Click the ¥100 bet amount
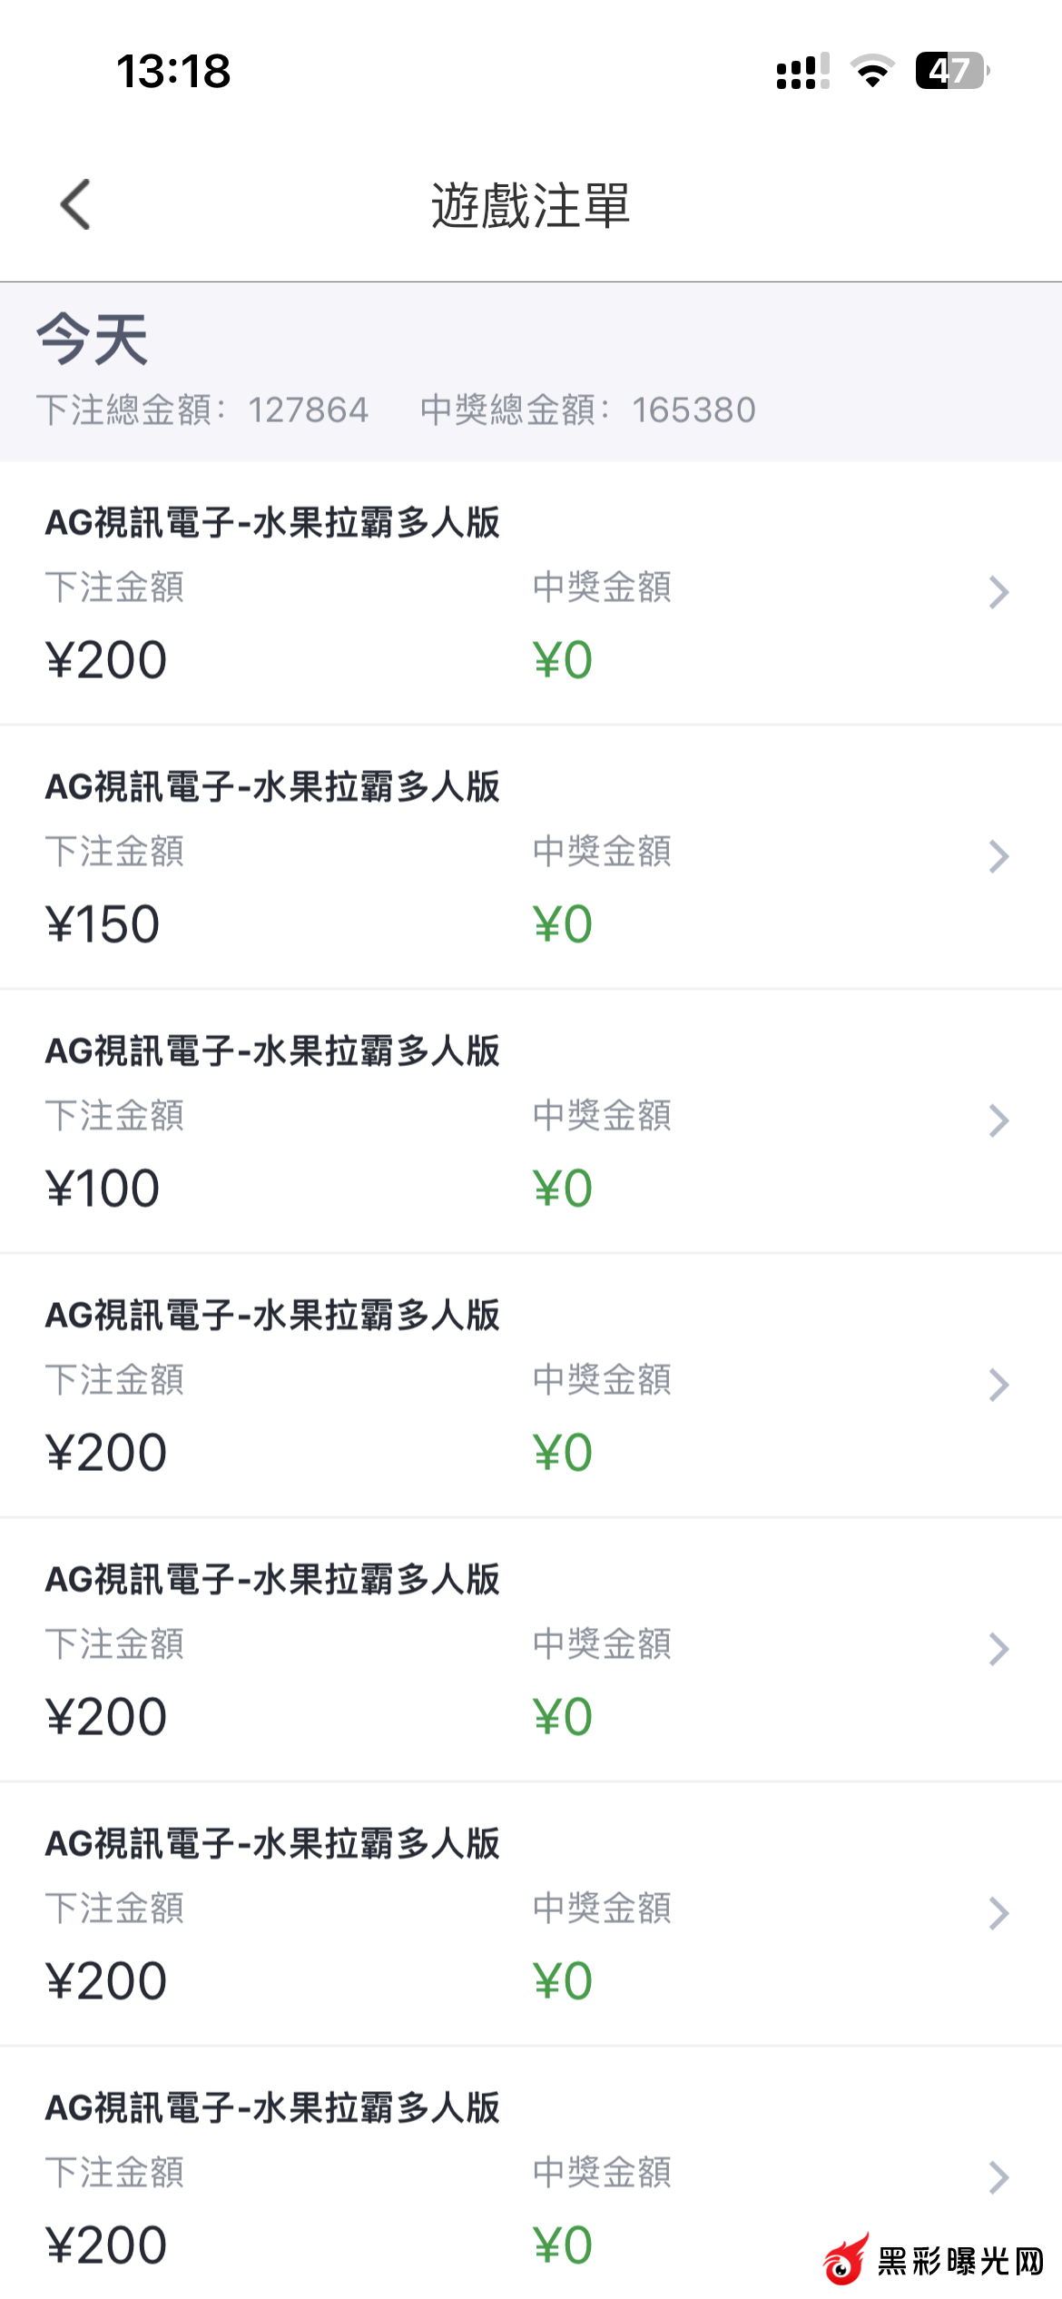The image size is (1062, 2299). click(x=103, y=1189)
